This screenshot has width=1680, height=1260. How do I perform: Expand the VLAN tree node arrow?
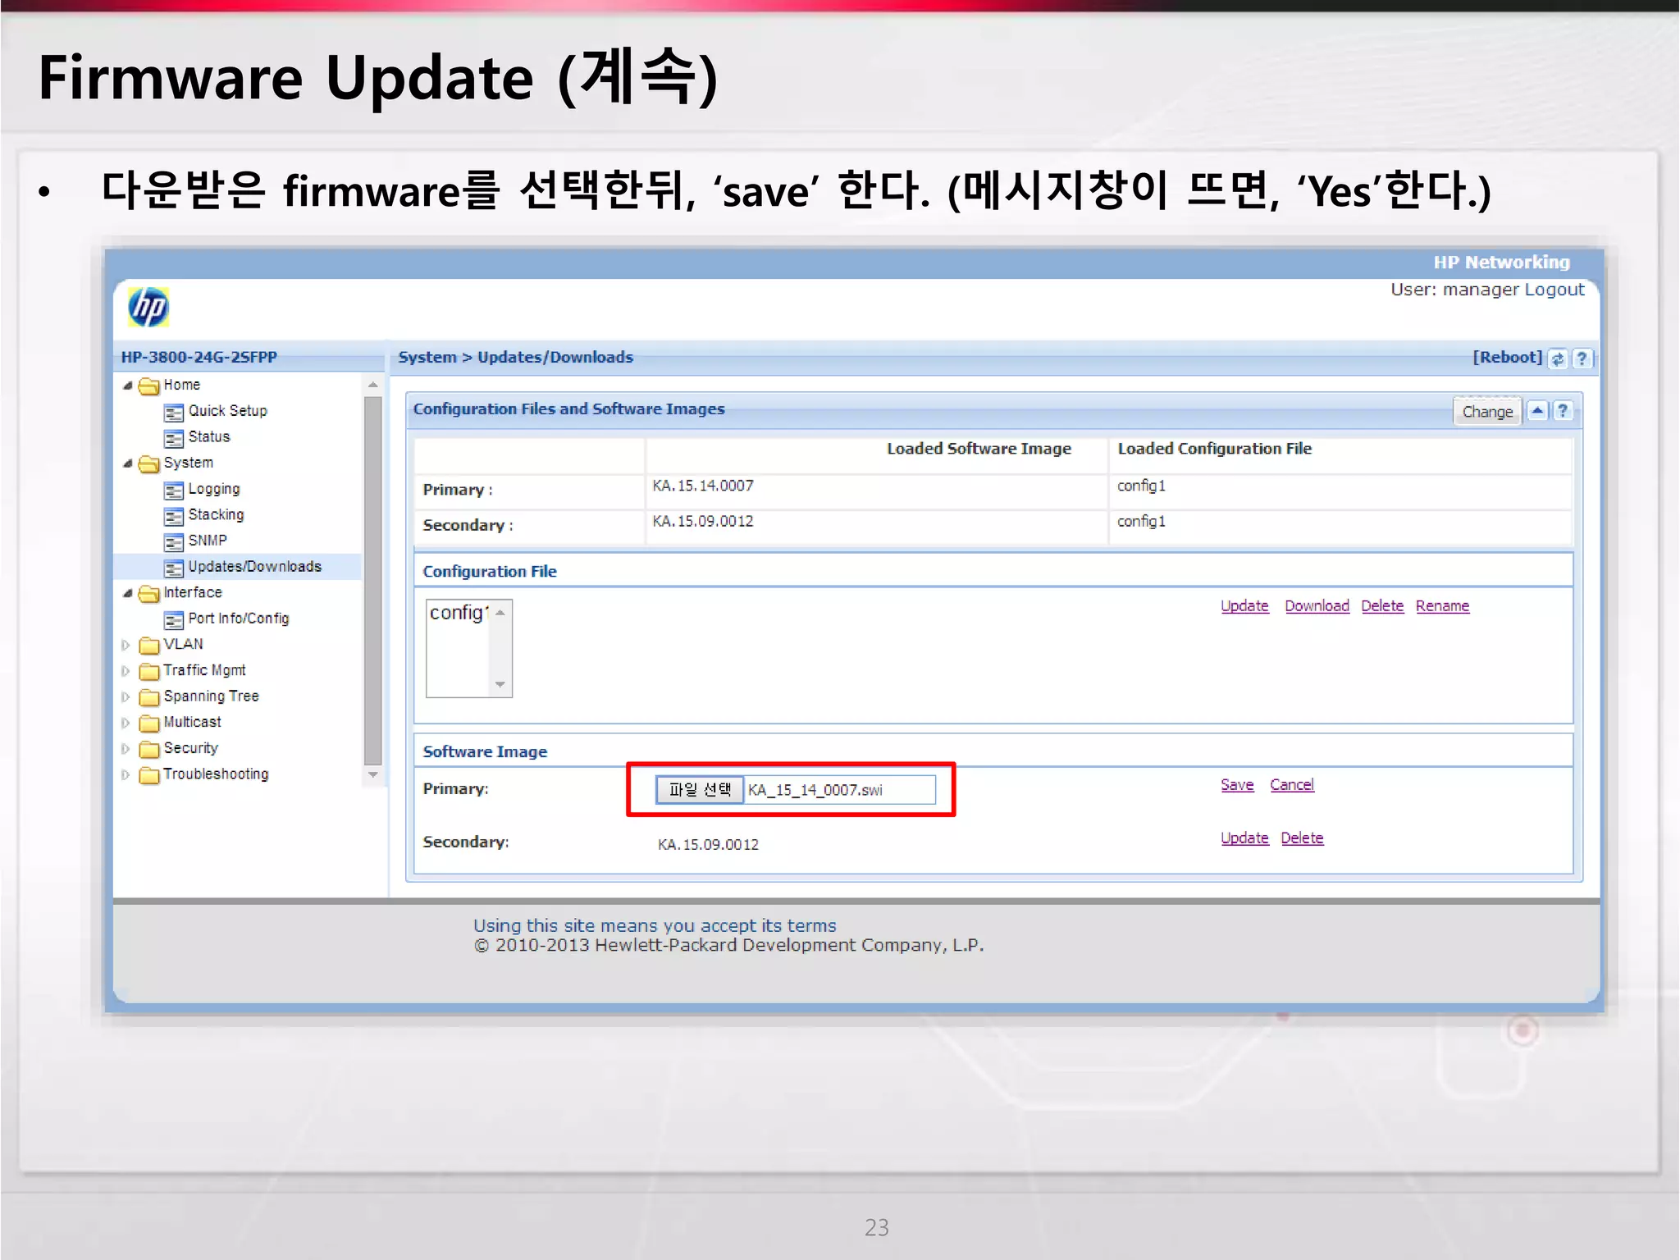click(126, 646)
